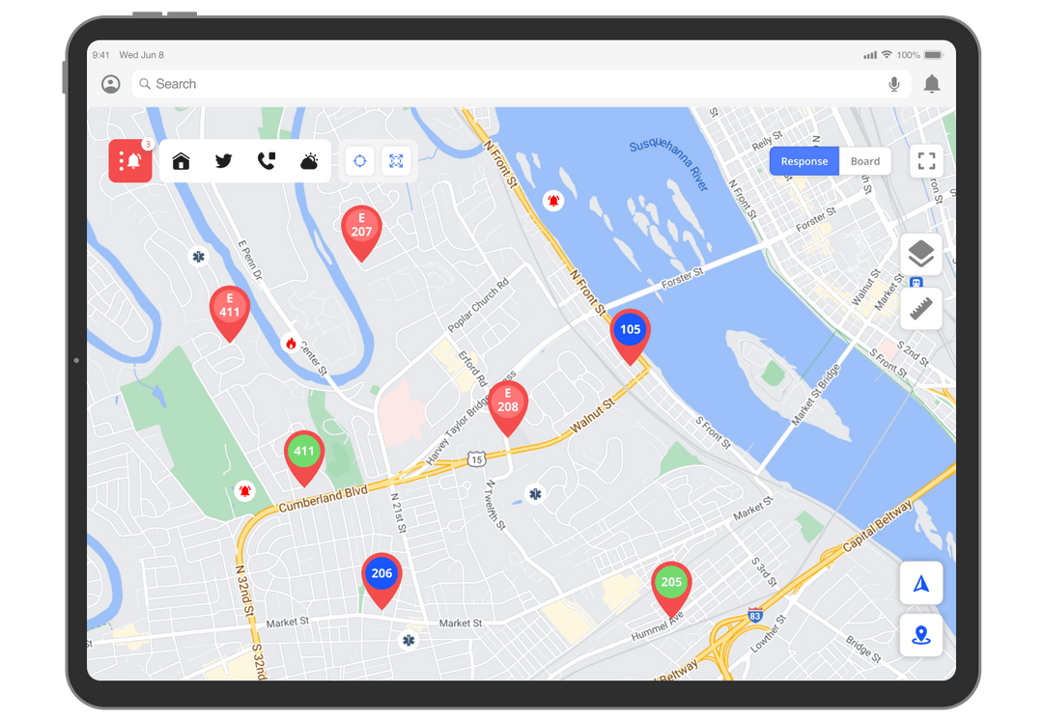This screenshot has height=720, width=1043.
Task: Open notifications via the top-right bell
Action: (931, 84)
